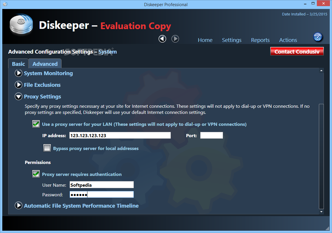Click the Diskeeper disk logo
Screen dimensions: 332x233
pos(21,25)
